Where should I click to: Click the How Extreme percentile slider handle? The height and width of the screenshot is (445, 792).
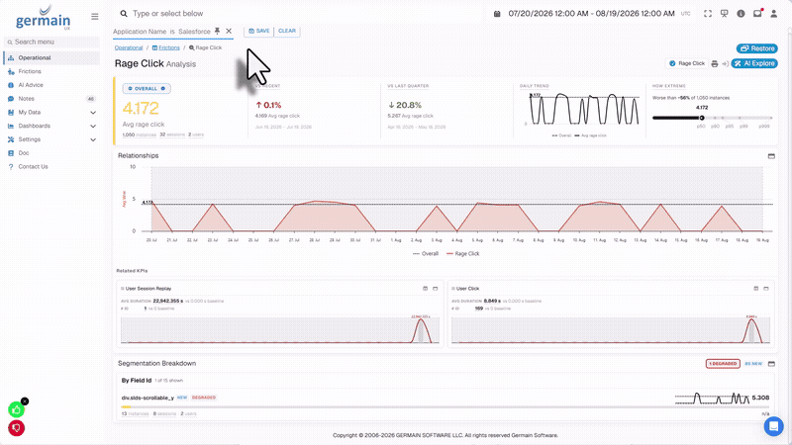click(x=702, y=118)
